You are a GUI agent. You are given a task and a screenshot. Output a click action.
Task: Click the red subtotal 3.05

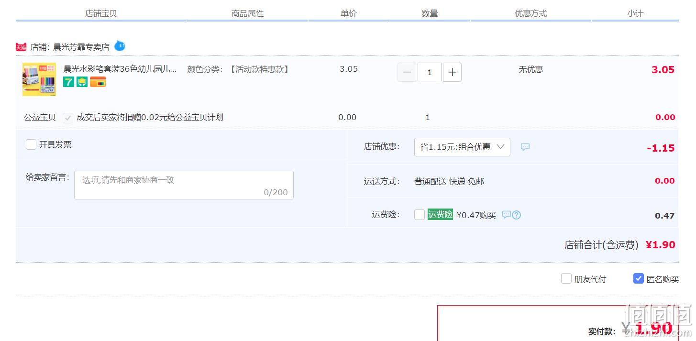(663, 70)
